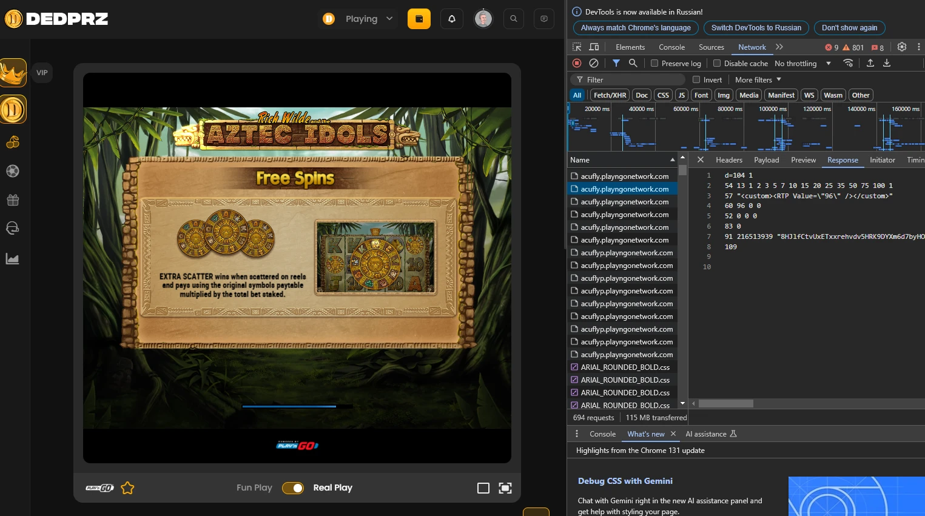The width and height of the screenshot is (925, 516).
Task: Select the Img filter chip
Action: 724,95
